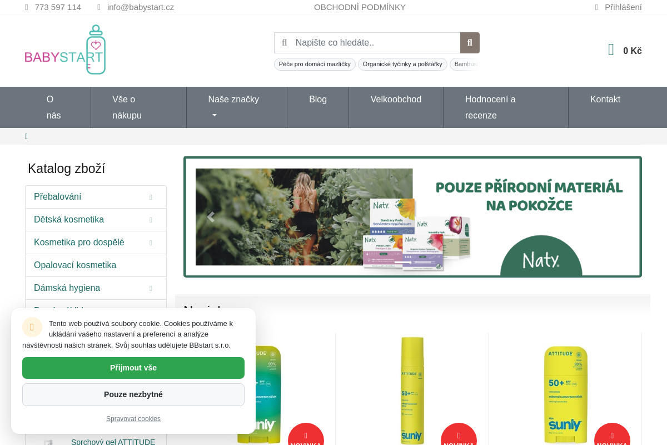The height and width of the screenshot is (445, 667).
Task: Click email info@babystart.cz
Action: click(x=141, y=7)
